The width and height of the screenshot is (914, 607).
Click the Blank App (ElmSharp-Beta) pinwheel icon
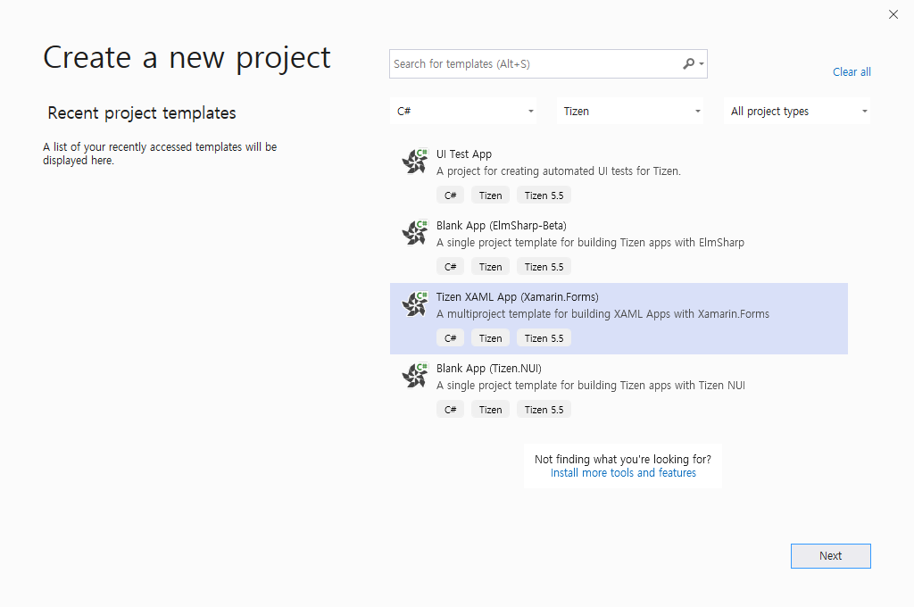coord(415,233)
